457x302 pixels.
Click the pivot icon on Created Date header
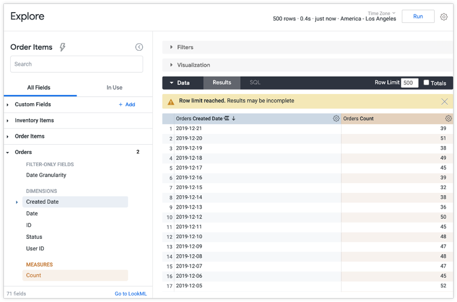point(227,119)
